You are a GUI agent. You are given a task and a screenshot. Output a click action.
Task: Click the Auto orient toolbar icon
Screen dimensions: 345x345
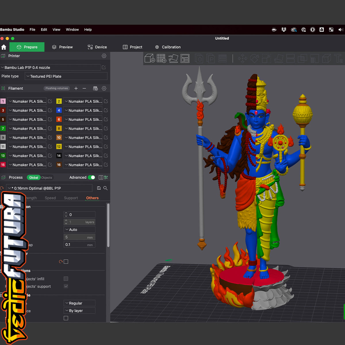[173, 58]
